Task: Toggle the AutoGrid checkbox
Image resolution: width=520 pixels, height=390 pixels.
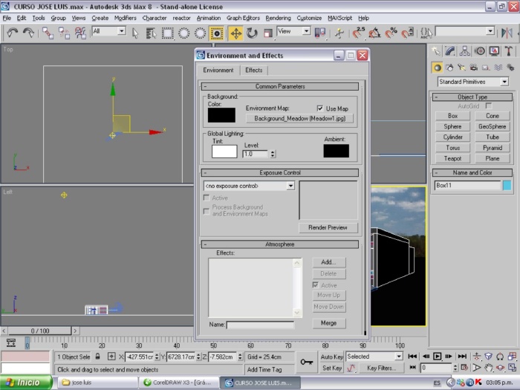Action: tap(489, 105)
